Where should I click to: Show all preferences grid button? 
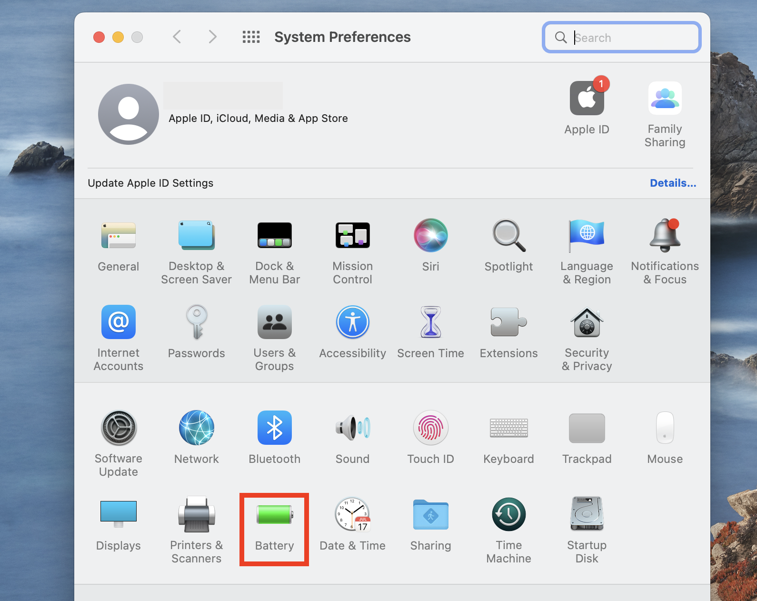(x=251, y=37)
